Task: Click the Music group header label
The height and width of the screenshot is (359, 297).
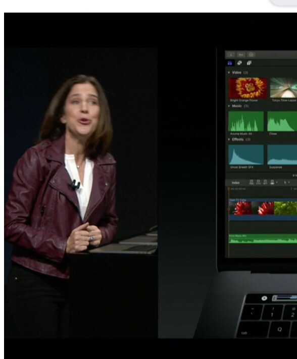Action: coord(237,106)
